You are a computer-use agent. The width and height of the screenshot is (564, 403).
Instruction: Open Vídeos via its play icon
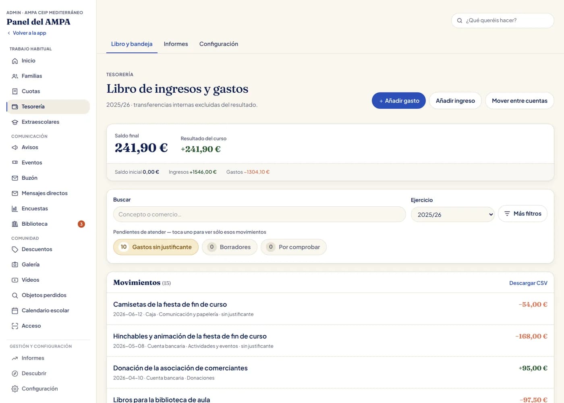15,280
